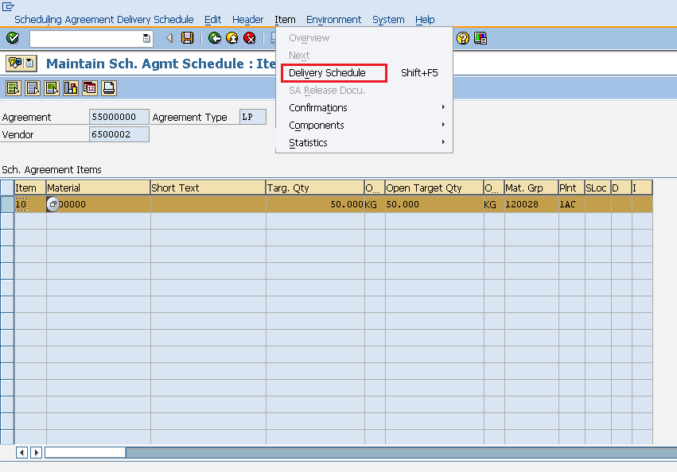Click the third application toolbar green document icon

pyautogui.click(x=52, y=88)
